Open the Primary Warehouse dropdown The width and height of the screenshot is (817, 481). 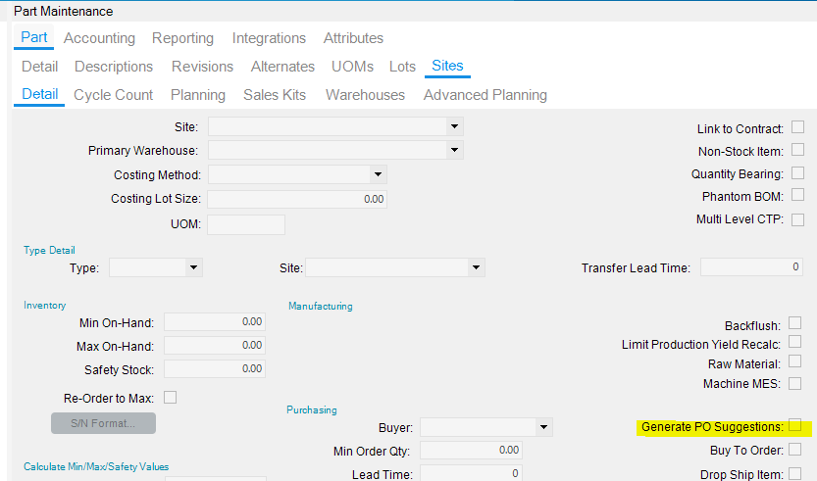[x=453, y=150]
